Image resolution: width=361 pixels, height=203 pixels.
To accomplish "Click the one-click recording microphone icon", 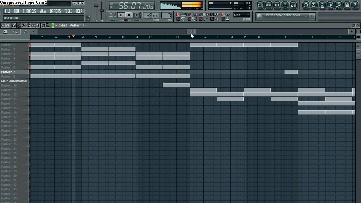I will click(339, 5).
